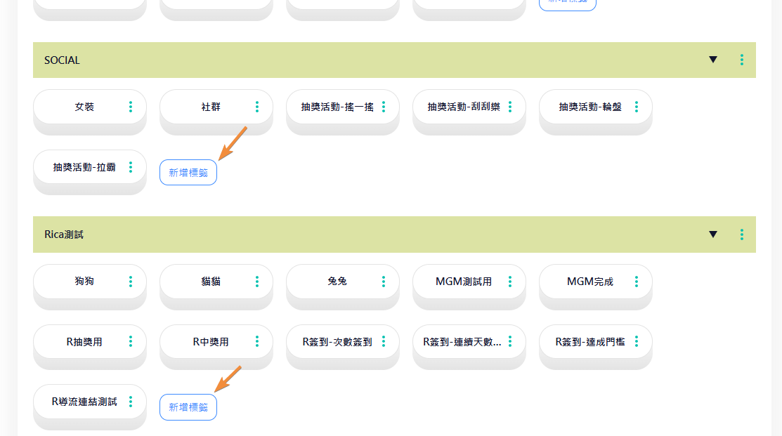Open the Rica測試 group options menu

(x=742, y=234)
